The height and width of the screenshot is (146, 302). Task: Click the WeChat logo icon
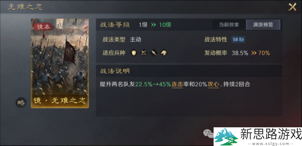coord(208,133)
